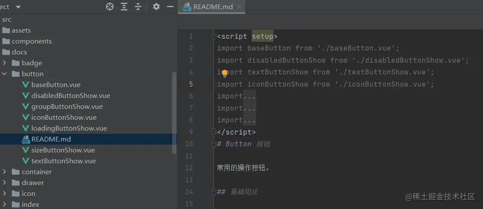Fold the heading section at line 14
The width and height of the screenshot is (483, 209).
pos(213,192)
